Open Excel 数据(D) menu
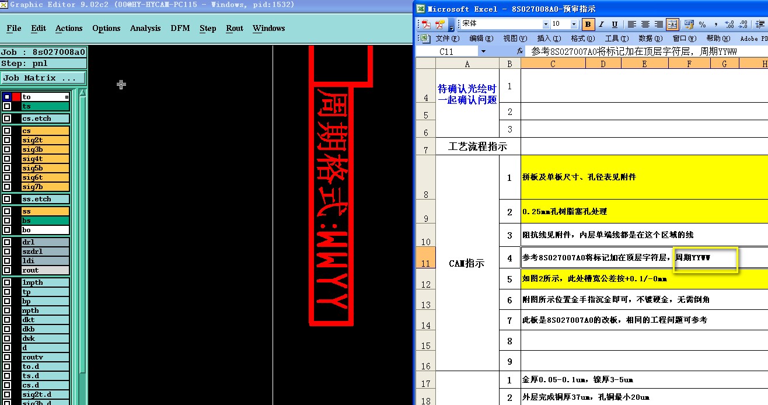768x405 pixels. [x=650, y=39]
